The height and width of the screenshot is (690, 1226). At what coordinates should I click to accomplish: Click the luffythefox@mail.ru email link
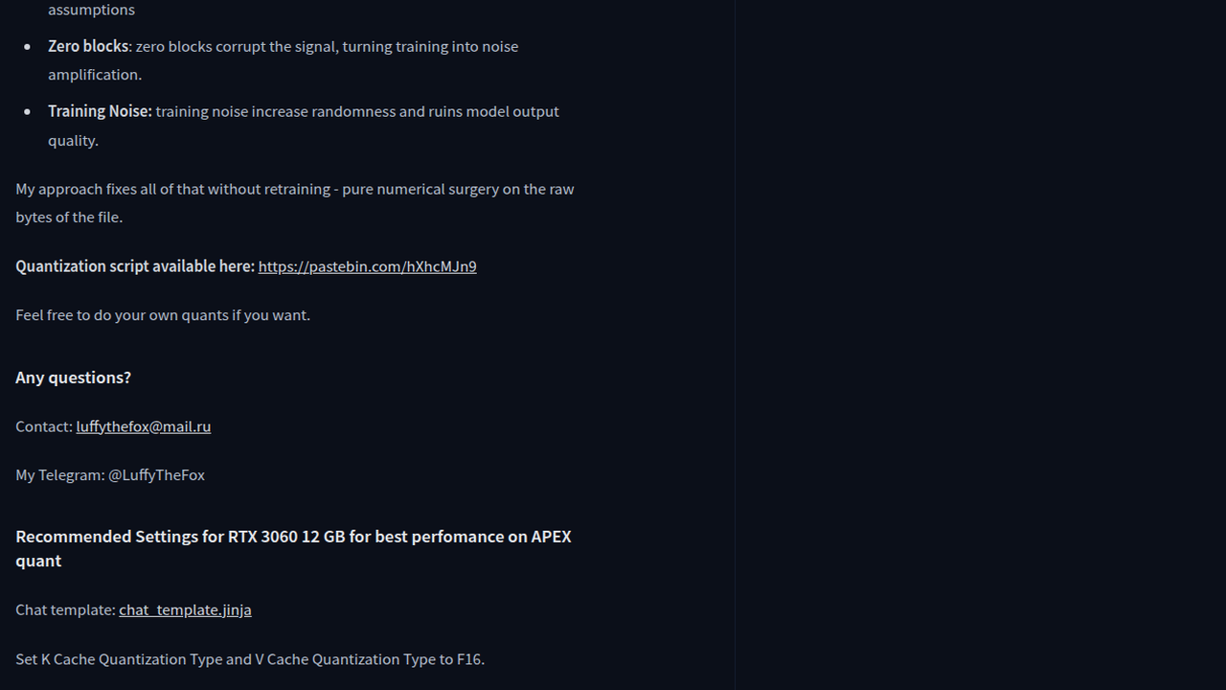(144, 426)
